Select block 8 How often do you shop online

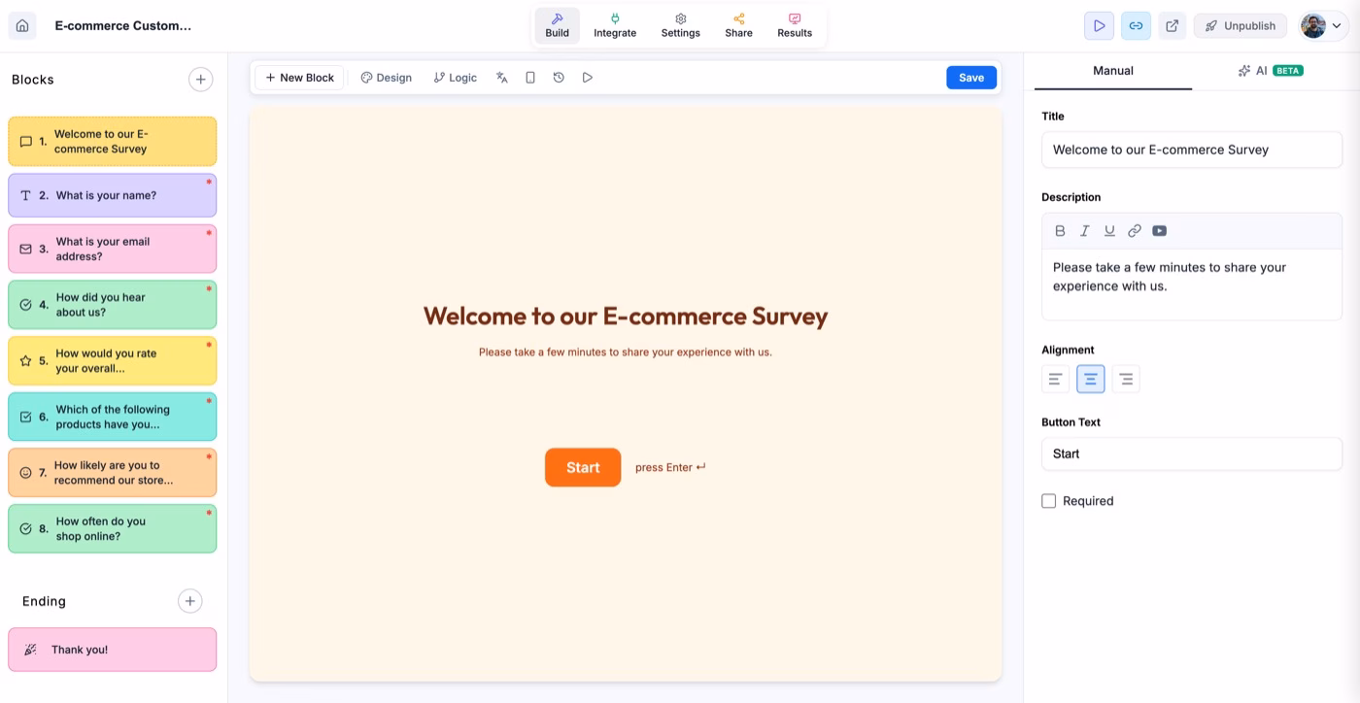(x=113, y=528)
